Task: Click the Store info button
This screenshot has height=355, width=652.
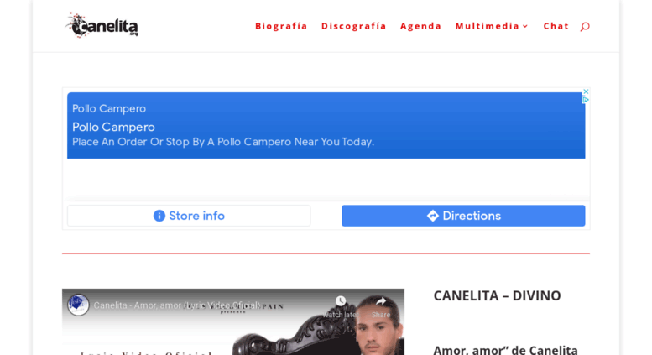Action: (x=189, y=216)
